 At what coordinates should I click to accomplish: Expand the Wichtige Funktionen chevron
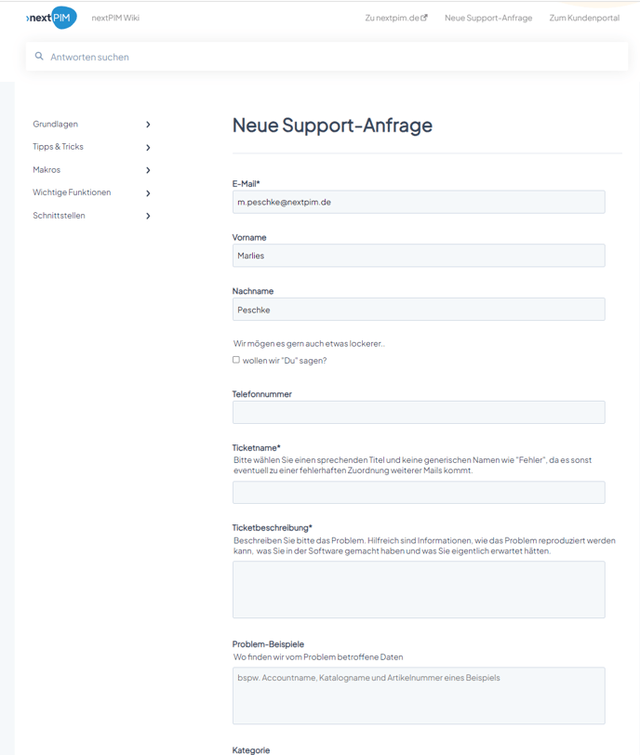pyautogui.click(x=148, y=193)
